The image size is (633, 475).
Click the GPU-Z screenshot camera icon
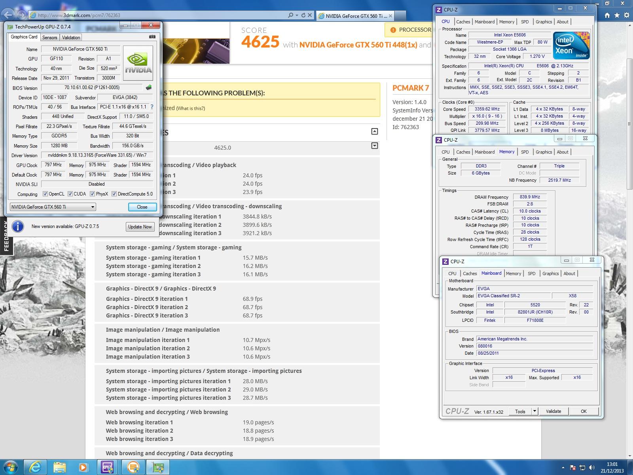click(x=152, y=37)
